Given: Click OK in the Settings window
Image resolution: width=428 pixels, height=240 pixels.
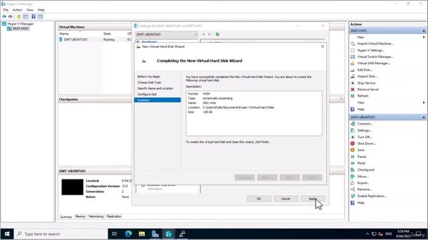Looking at the screenshot, I should pos(259,199).
